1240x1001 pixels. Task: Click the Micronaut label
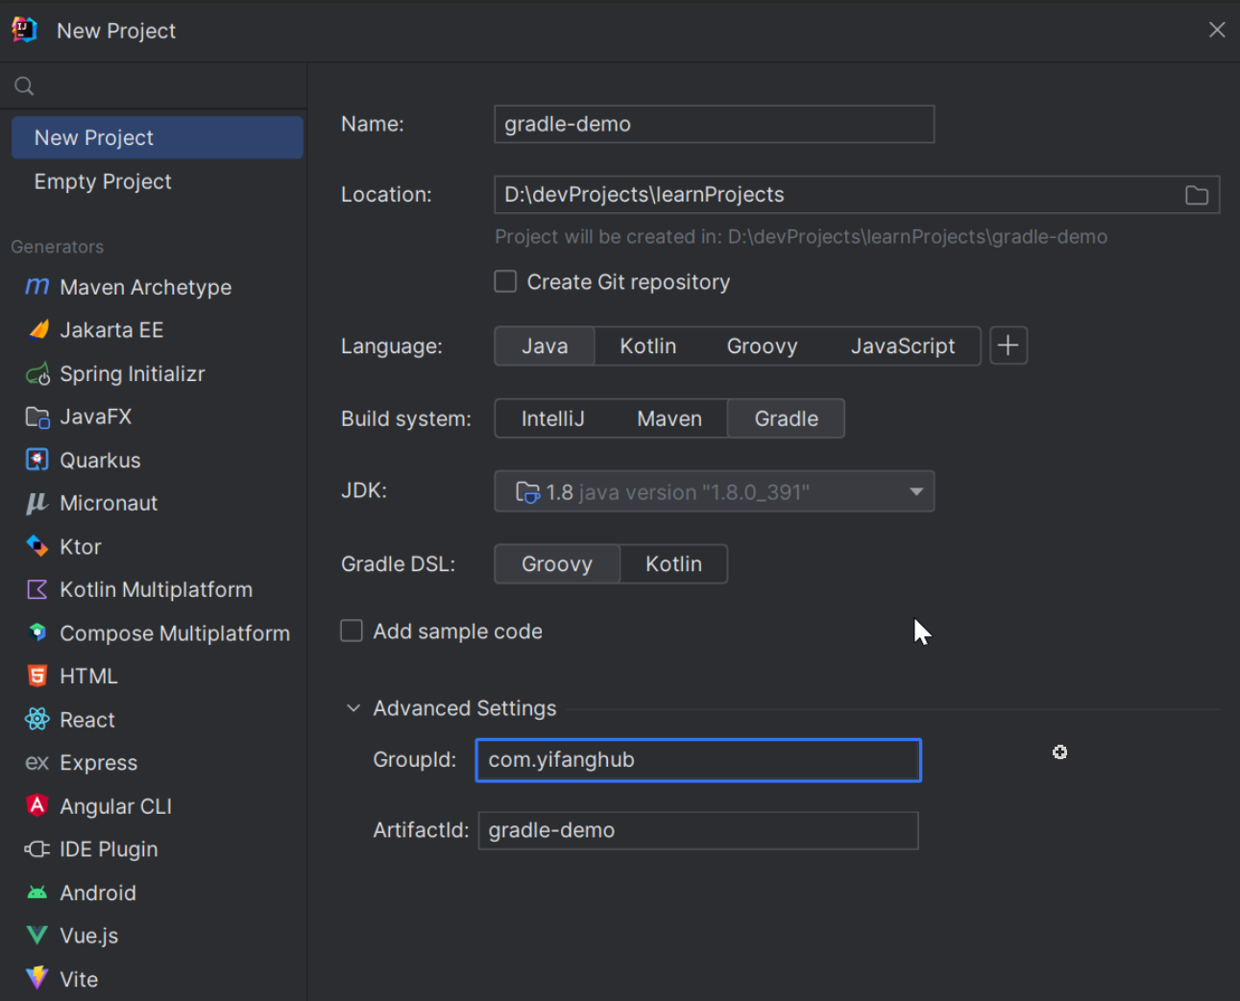(x=109, y=504)
